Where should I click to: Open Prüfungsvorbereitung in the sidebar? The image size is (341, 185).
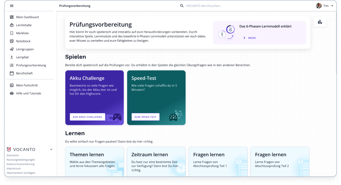pos(31,65)
